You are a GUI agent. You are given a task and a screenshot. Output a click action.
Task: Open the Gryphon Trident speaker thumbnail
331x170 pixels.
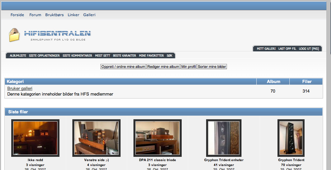pos(291,138)
